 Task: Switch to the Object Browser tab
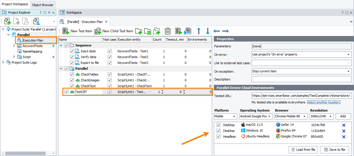43,5
